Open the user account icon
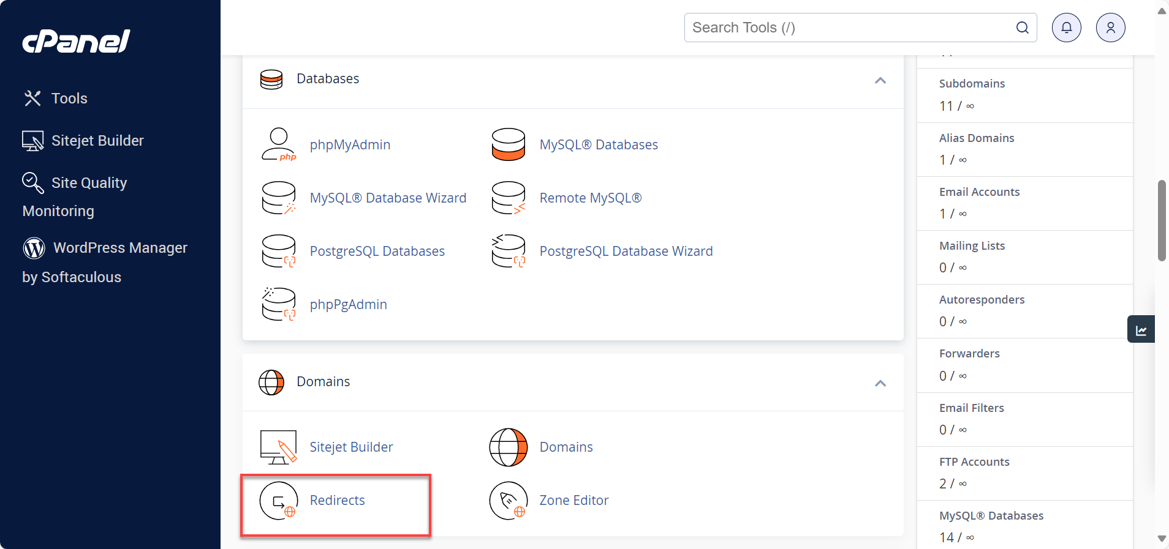Screen dimensions: 1169x549 (x=1110, y=28)
